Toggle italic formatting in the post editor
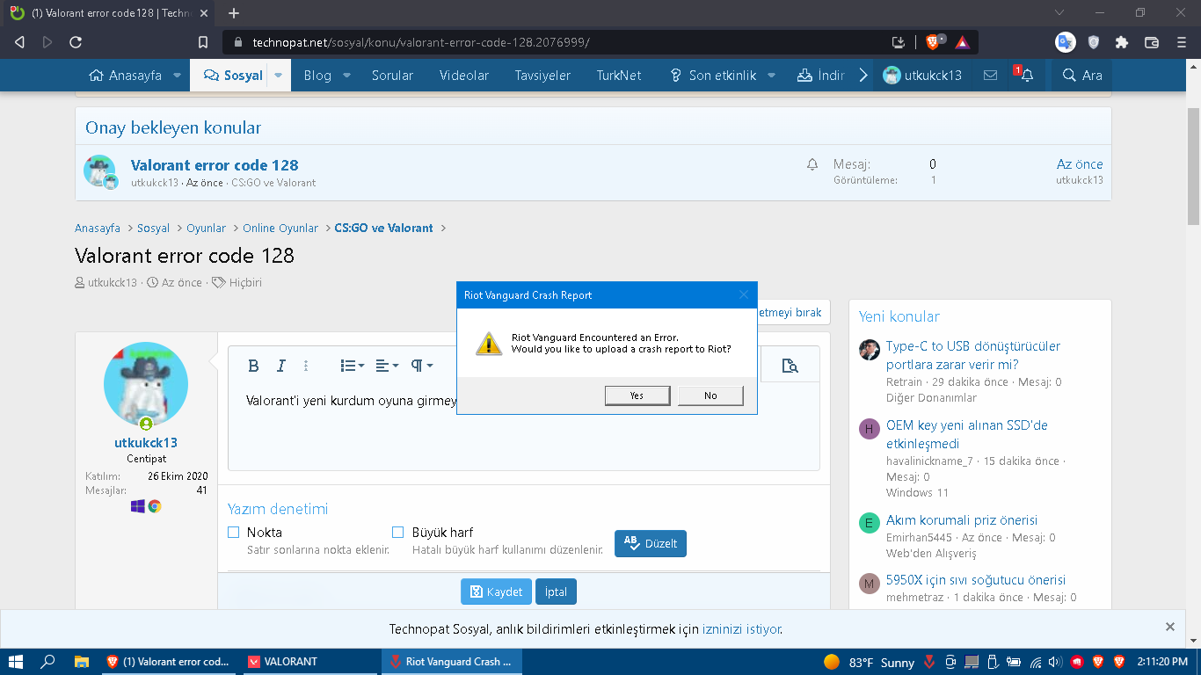This screenshot has width=1201, height=675. click(x=281, y=366)
